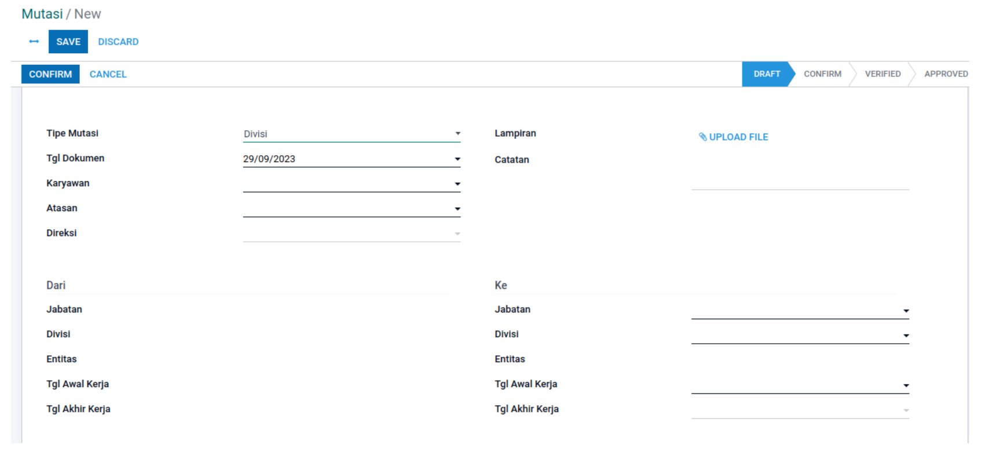
Task: Open the Tgl Dokumen date picker arrow
Action: click(457, 159)
